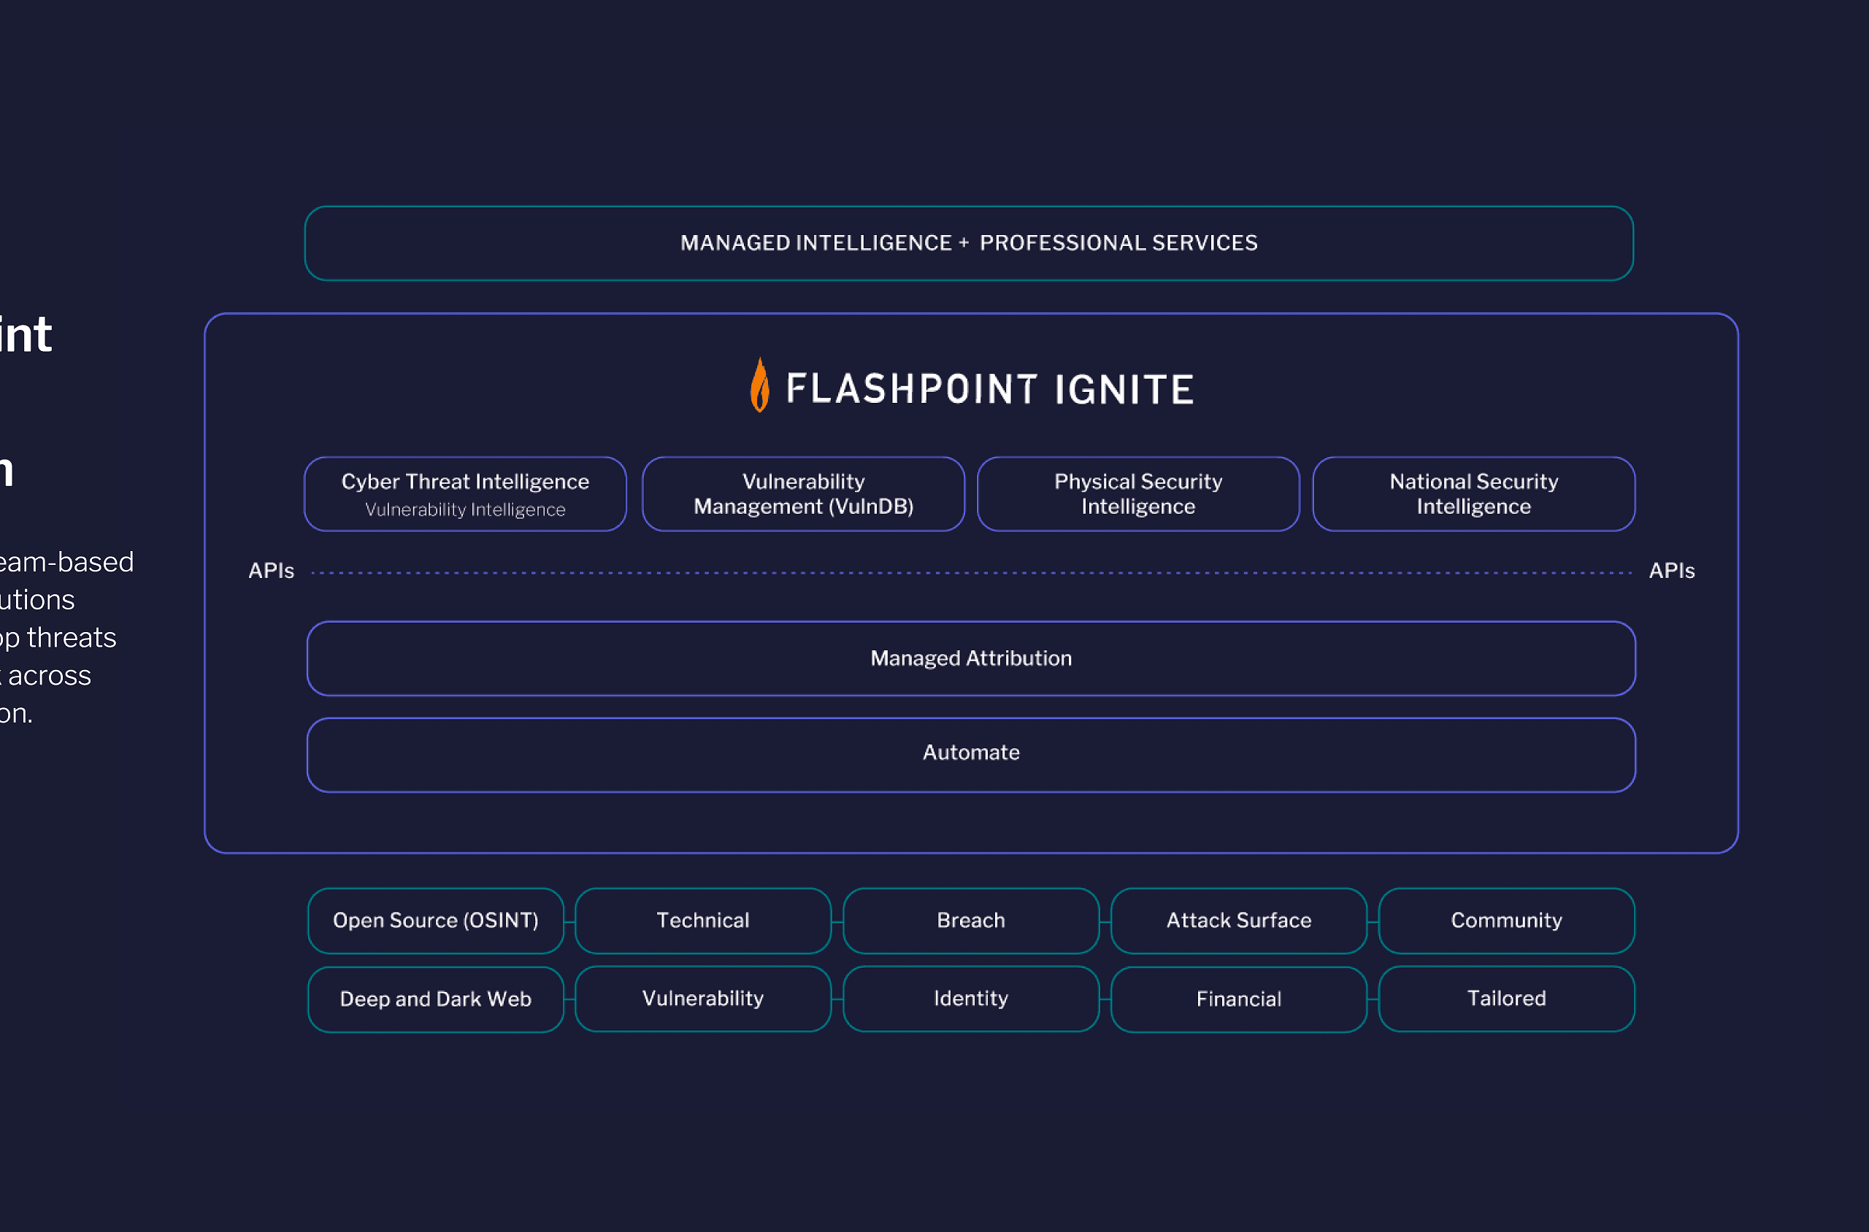Choose the Technical data pill
Screen dimensions: 1869x1232
[x=702, y=920]
